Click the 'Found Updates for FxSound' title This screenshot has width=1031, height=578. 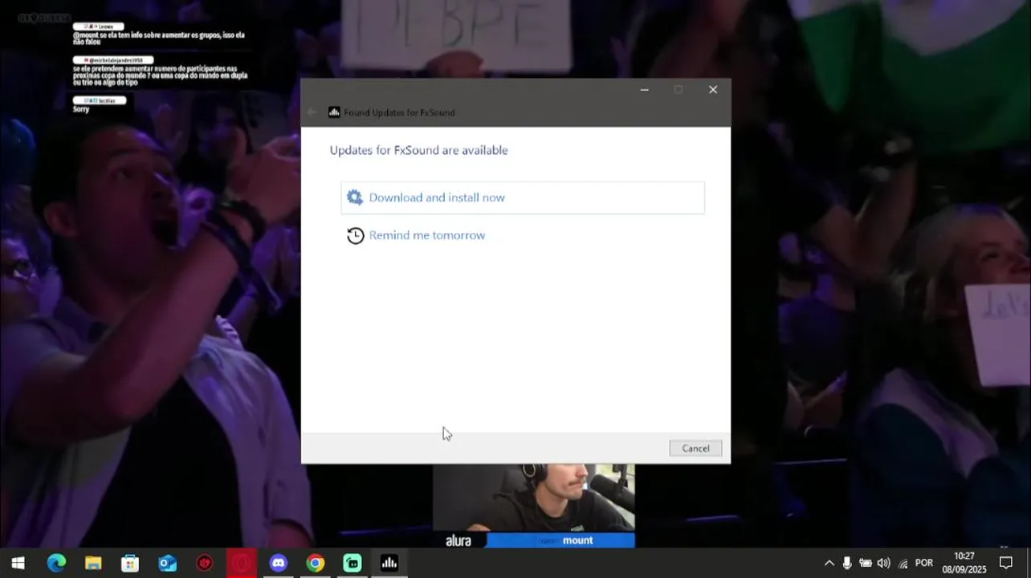tap(399, 112)
